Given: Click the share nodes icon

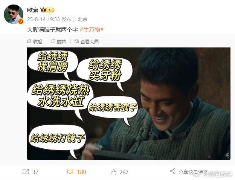Looking at the screenshot, I should tap(173, 171).
